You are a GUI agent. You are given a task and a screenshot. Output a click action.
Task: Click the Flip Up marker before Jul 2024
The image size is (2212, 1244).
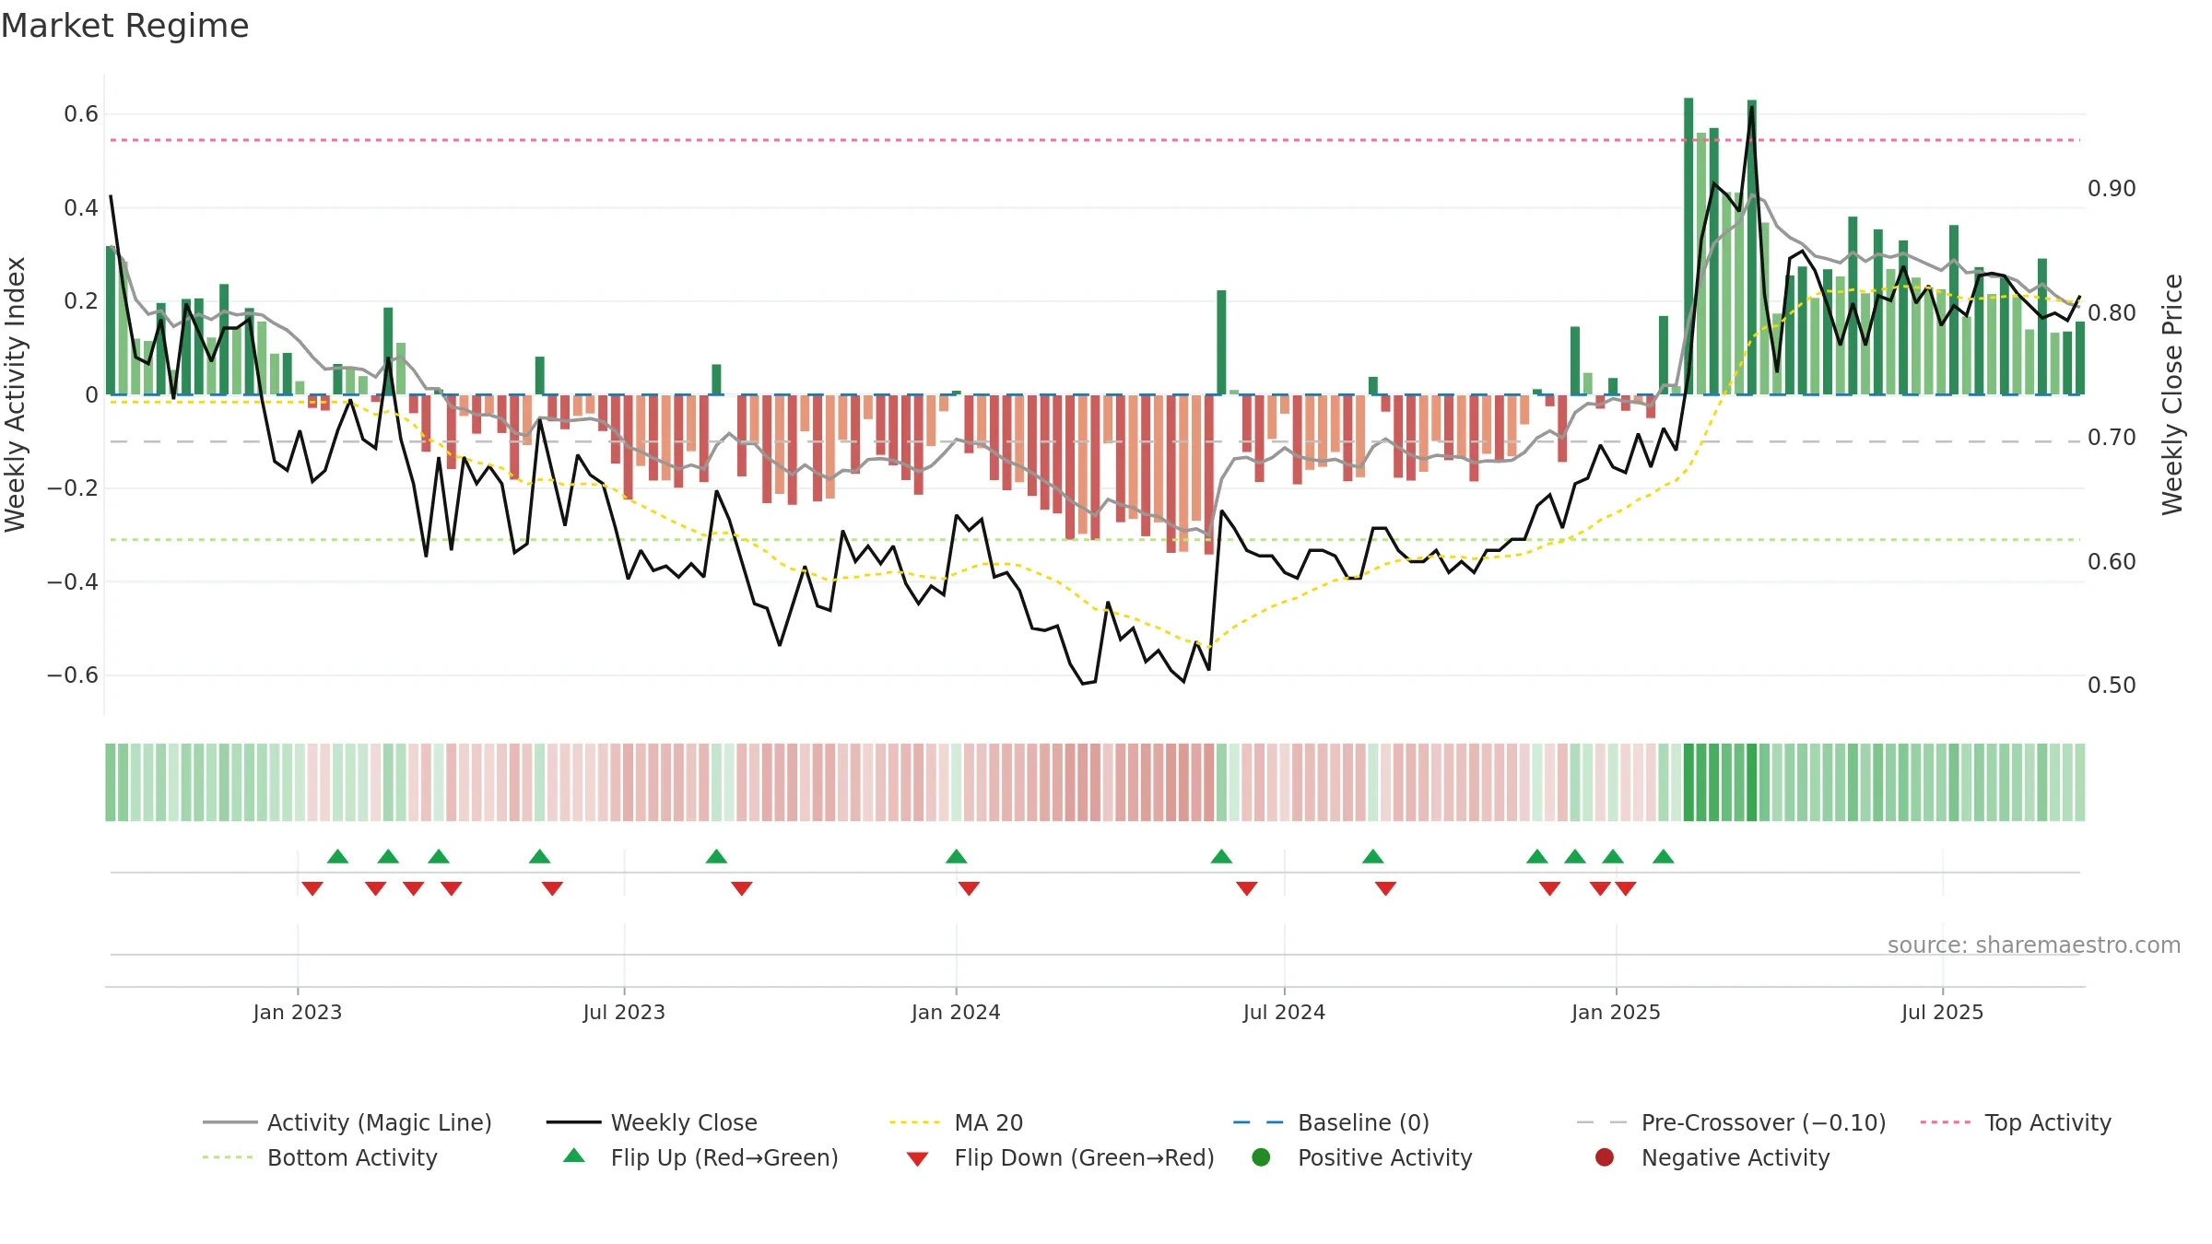tap(1221, 856)
